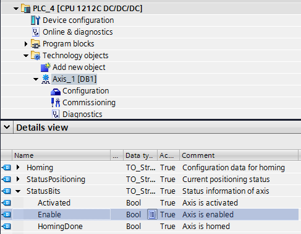Click the Commissioning tools icon
The image size is (301, 234).
point(56,103)
